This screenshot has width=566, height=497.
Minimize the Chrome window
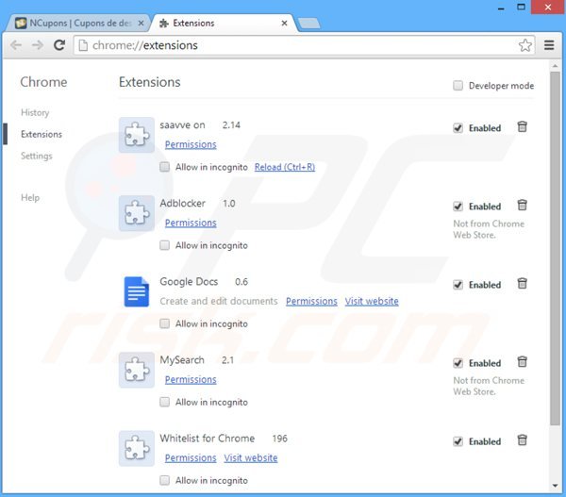[x=501, y=7]
